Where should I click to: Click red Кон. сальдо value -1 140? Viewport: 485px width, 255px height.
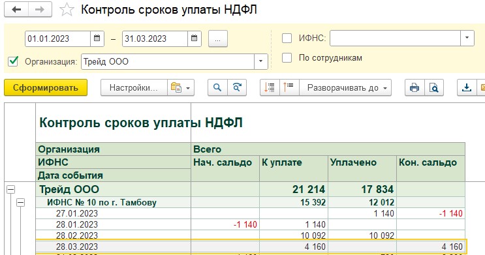coord(451,213)
